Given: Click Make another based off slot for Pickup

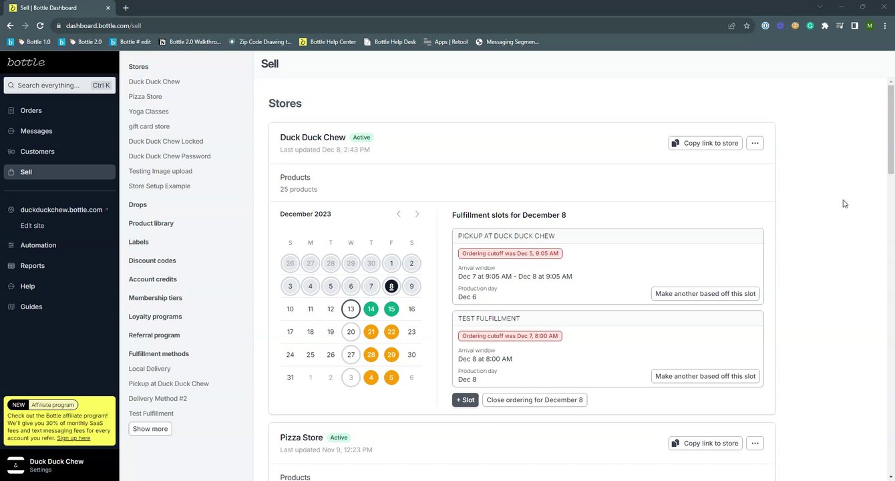Looking at the screenshot, I should coord(705,294).
